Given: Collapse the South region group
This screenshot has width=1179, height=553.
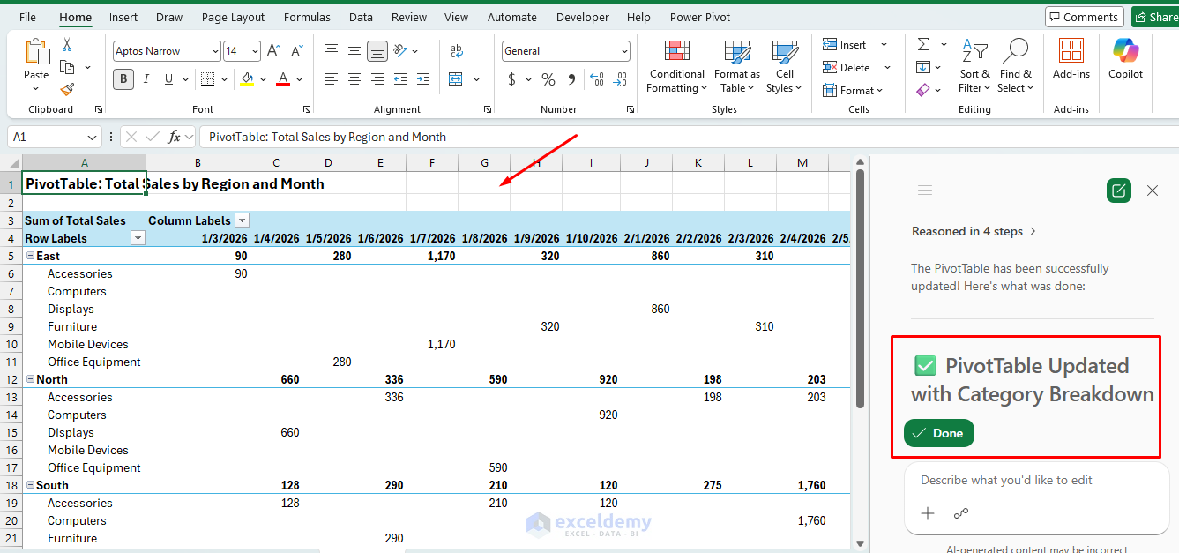Looking at the screenshot, I should pos(31,485).
